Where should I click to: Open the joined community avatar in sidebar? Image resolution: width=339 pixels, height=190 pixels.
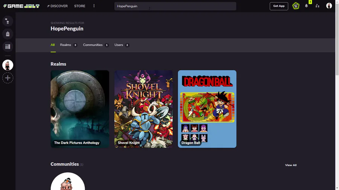tap(8, 65)
